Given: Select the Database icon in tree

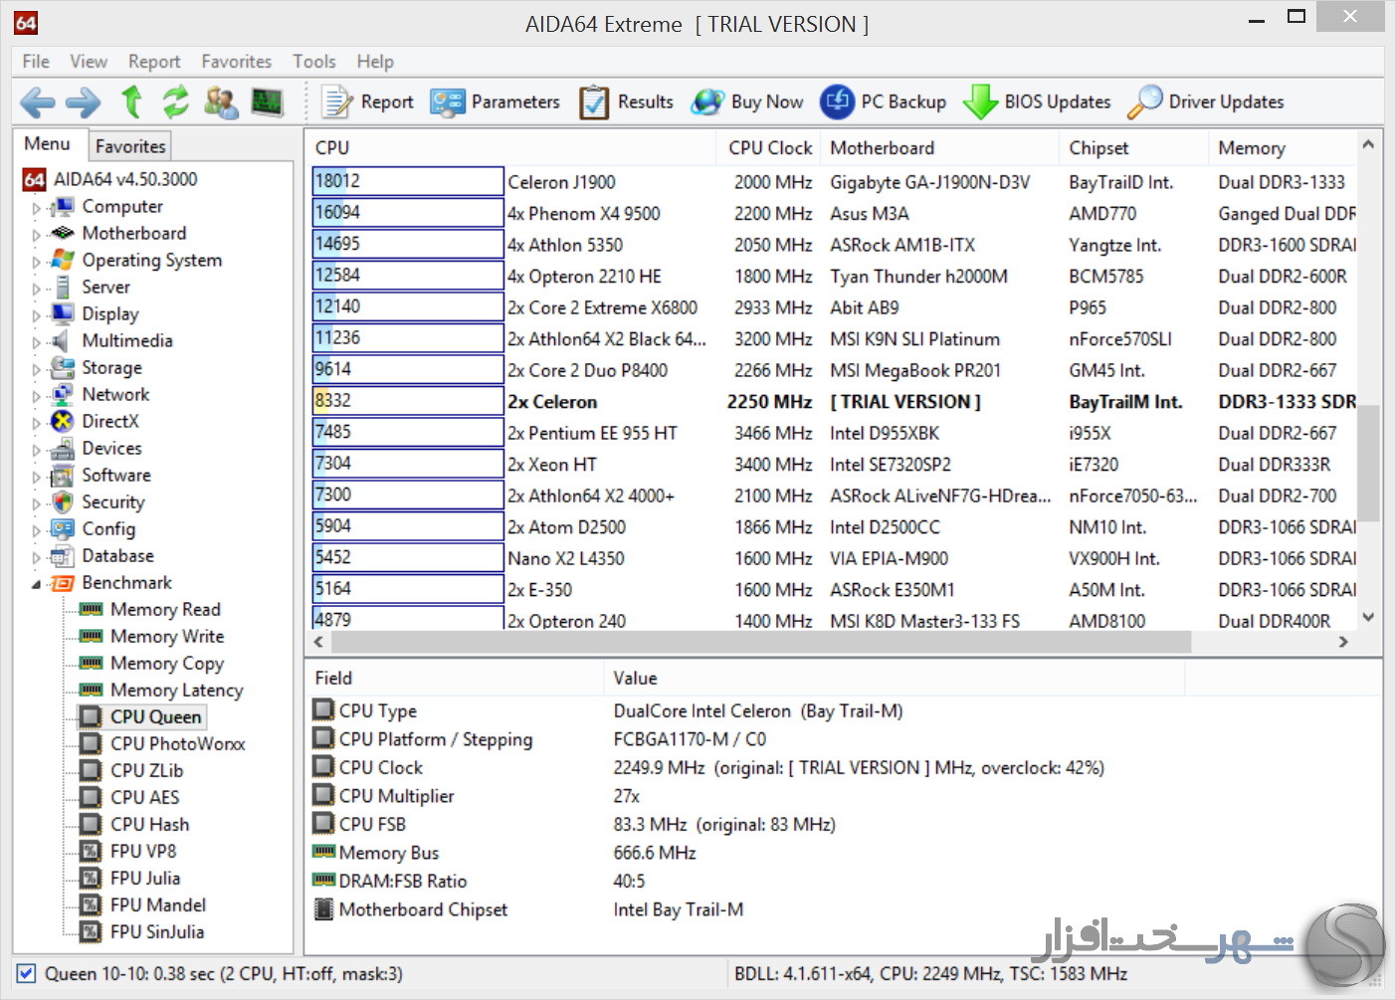Looking at the screenshot, I should click(x=63, y=555).
